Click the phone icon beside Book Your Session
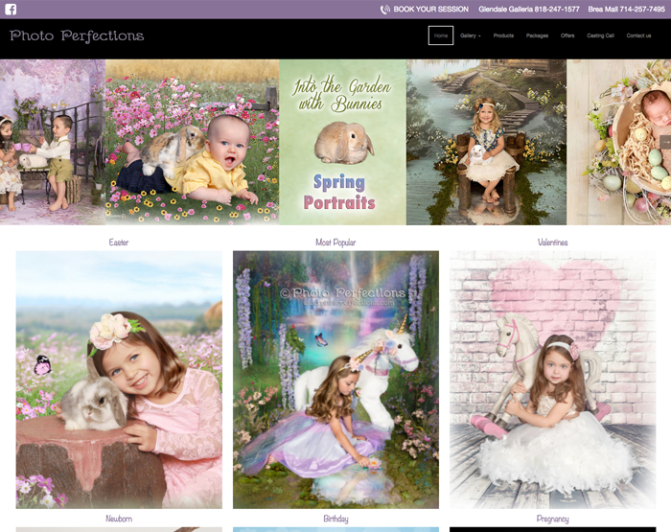 385,10
